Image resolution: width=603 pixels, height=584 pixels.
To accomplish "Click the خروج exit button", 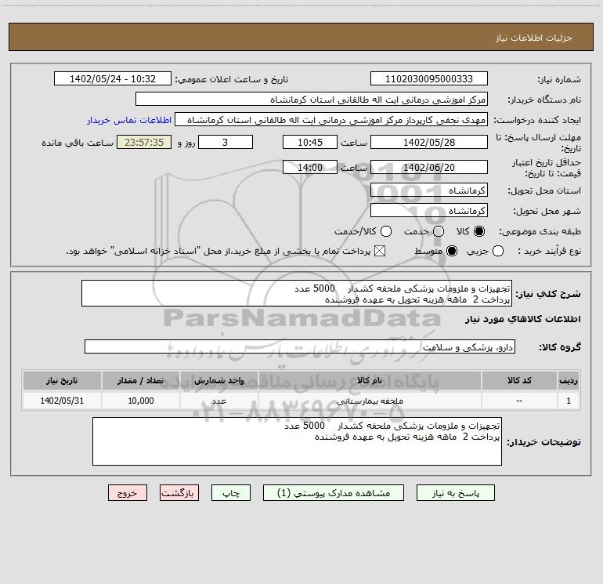I will pyautogui.click(x=128, y=493).
